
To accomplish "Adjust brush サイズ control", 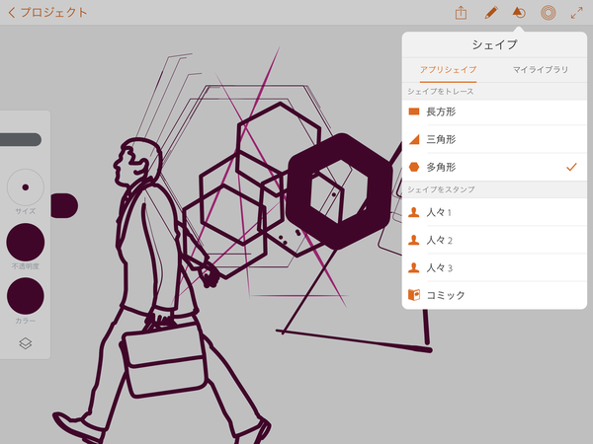I will [26, 187].
